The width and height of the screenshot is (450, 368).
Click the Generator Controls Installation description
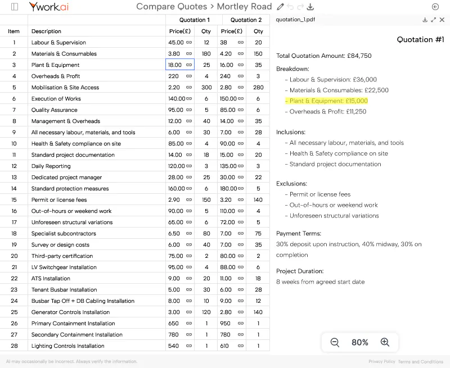[71, 312]
